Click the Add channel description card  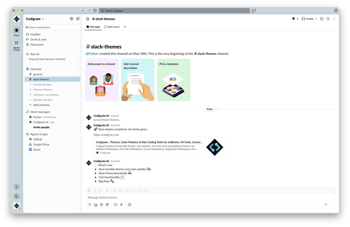(x=138, y=80)
